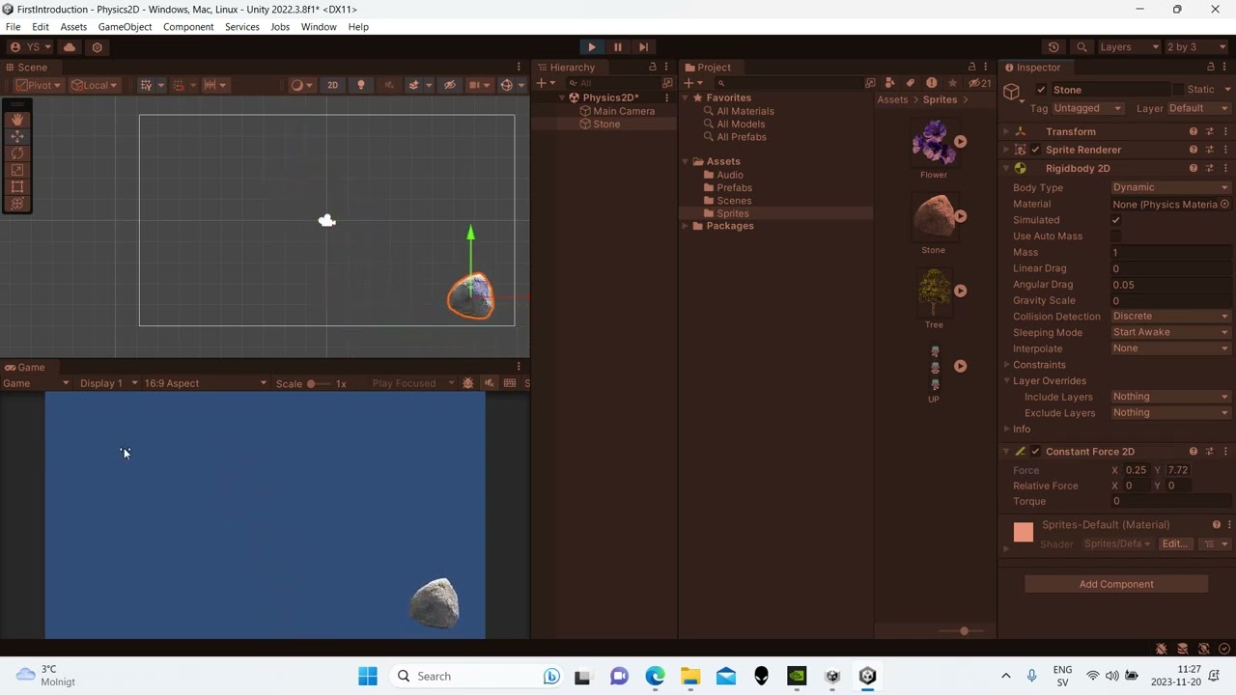Open preset selector for Constant Force 2D
Image resolution: width=1236 pixels, height=695 pixels.
[x=1210, y=452]
